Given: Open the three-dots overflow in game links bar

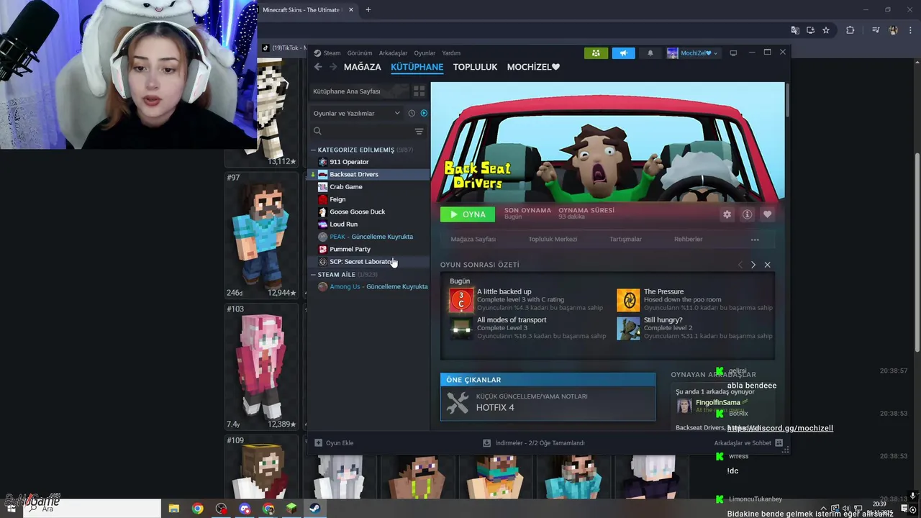Looking at the screenshot, I should pyautogui.click(x=755, y=240).
